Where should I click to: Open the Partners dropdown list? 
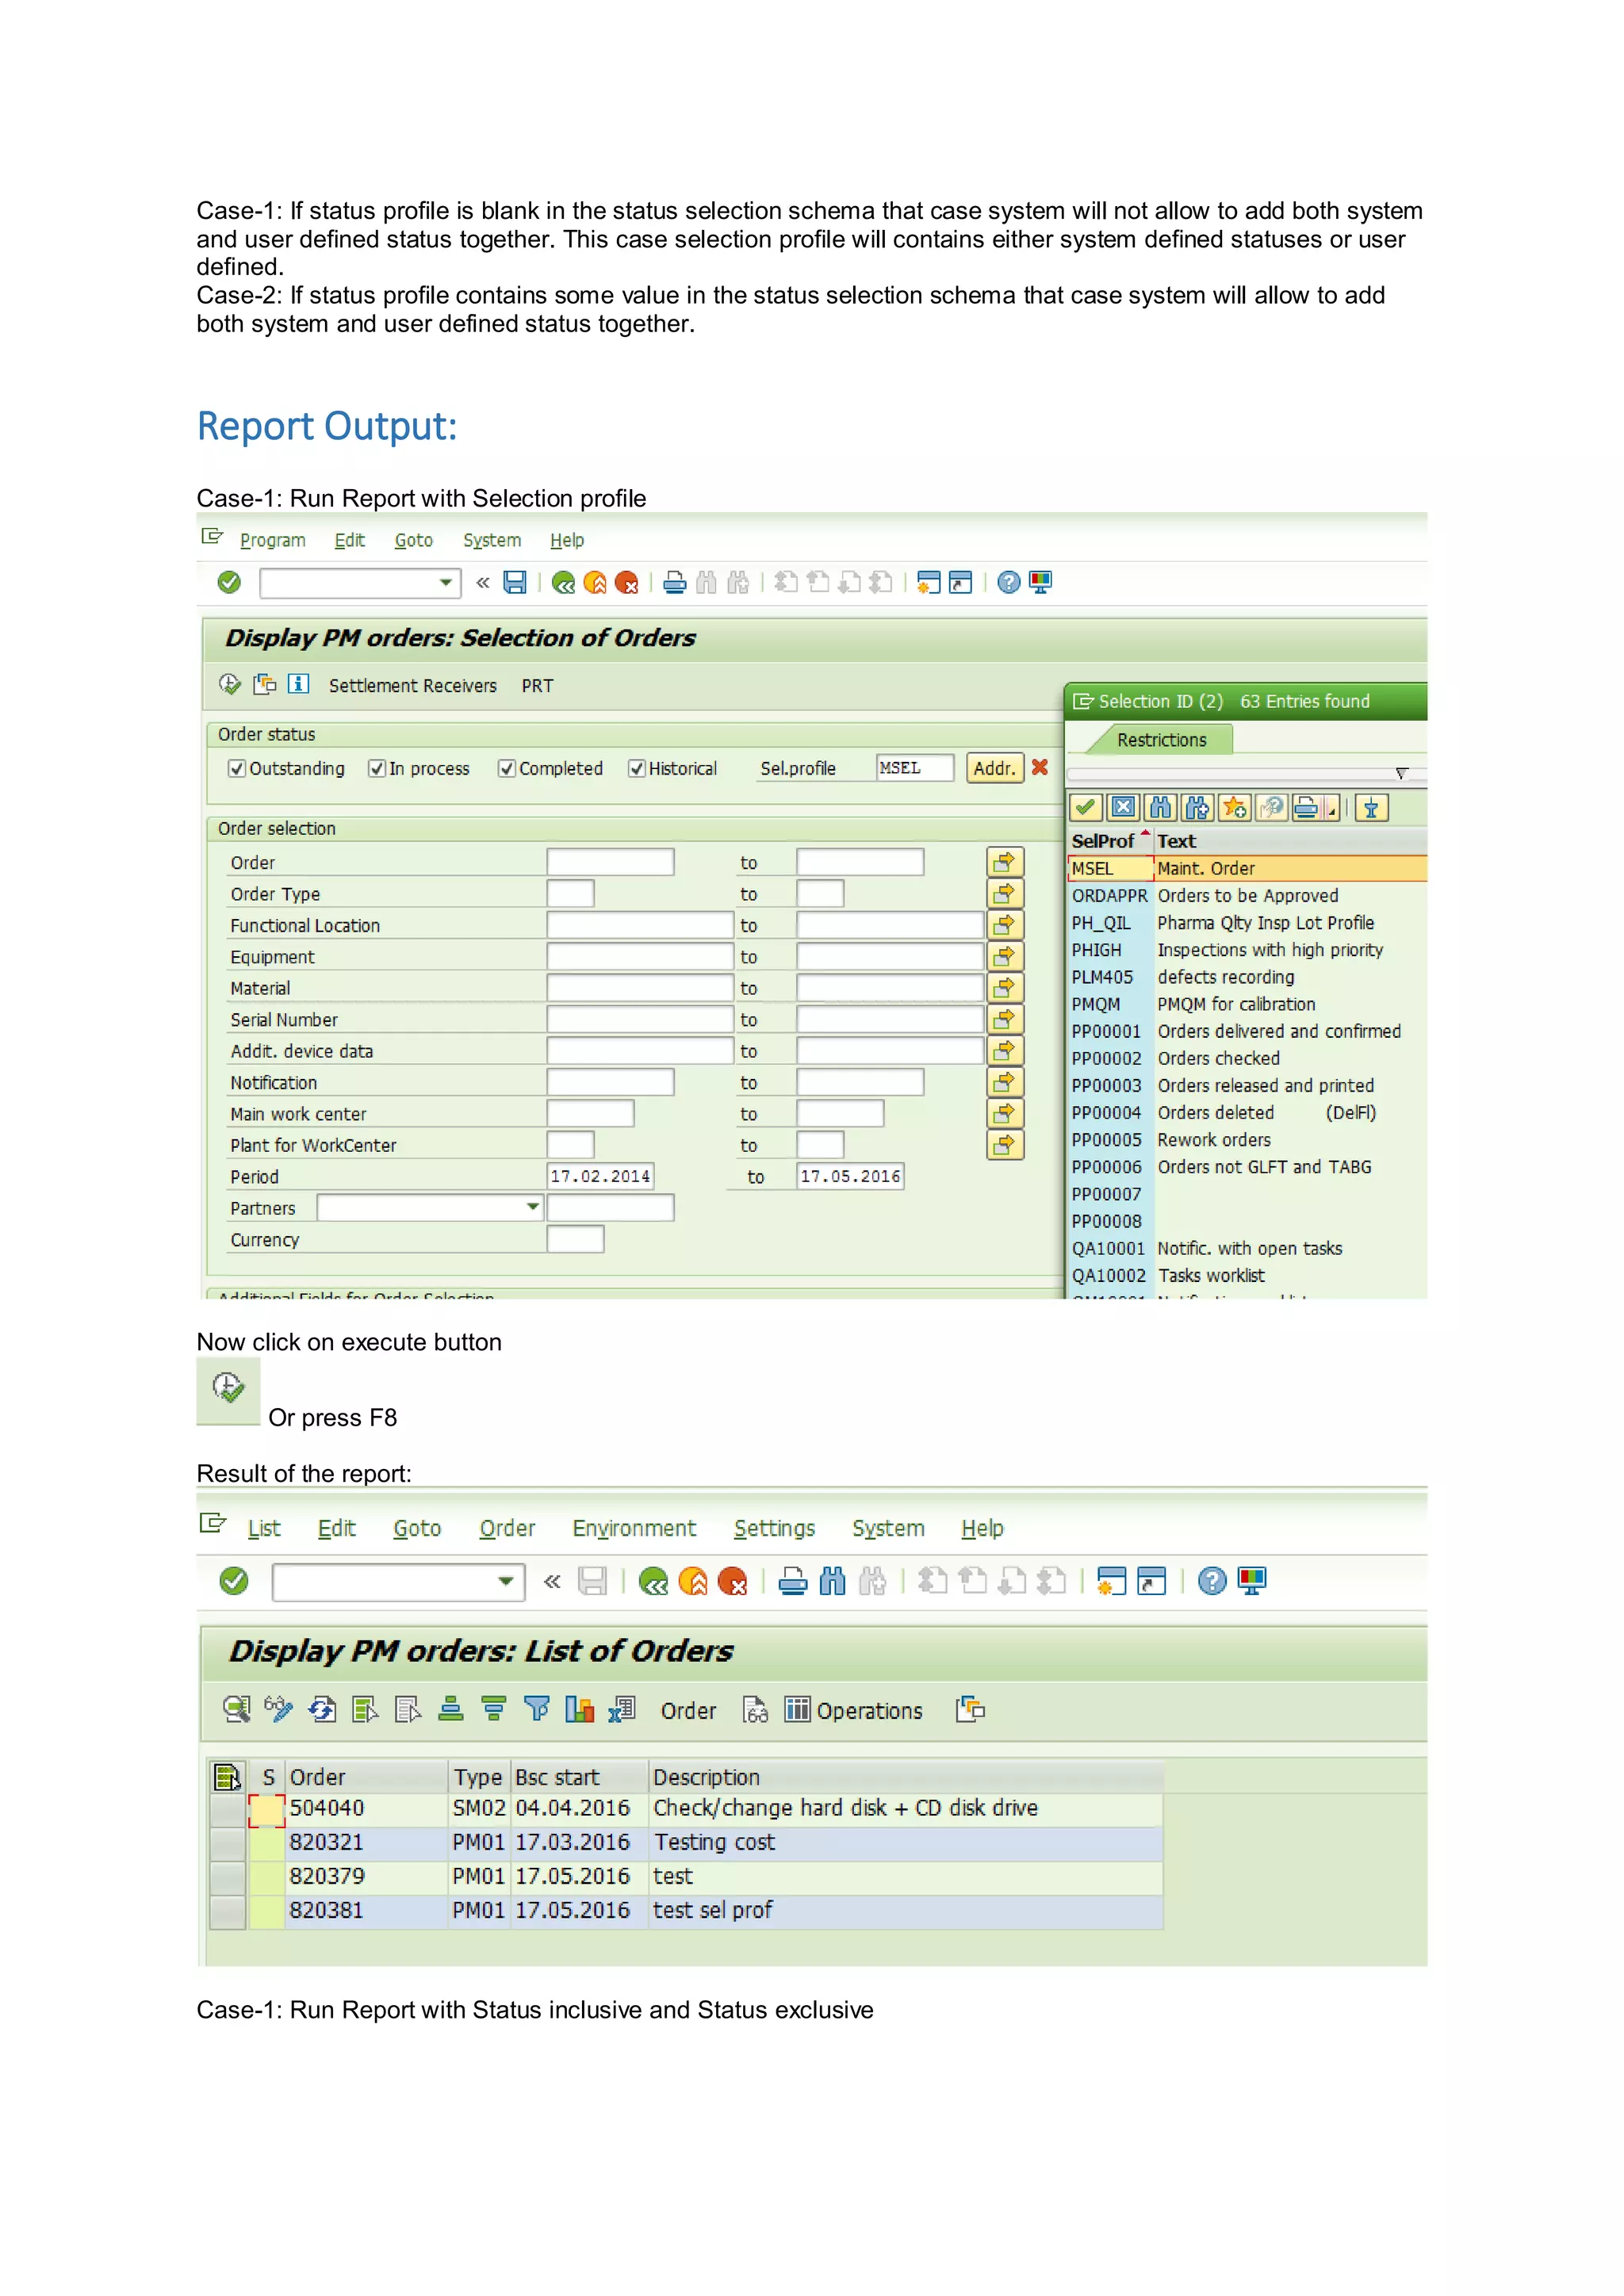pos(533,1207)
